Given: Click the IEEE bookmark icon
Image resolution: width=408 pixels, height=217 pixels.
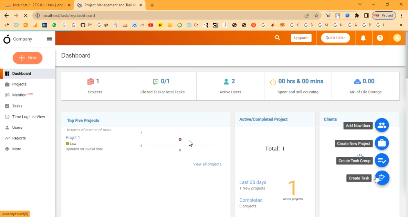Looking at the screenshot, I should pyautogui.click(x=44, y=25).
